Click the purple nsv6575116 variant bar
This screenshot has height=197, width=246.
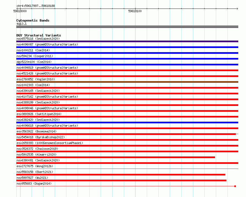(127, 41)
